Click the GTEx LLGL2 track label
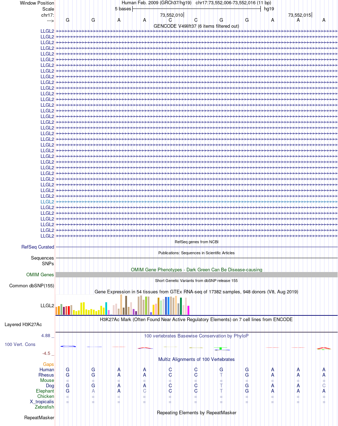Viewport: 338px width, 426px height. coord(47,306)
